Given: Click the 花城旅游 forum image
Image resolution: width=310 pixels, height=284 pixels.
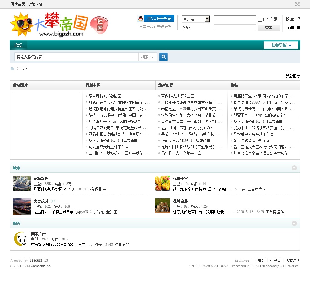Looking at the screenshot, I should [x=163, y=206].
